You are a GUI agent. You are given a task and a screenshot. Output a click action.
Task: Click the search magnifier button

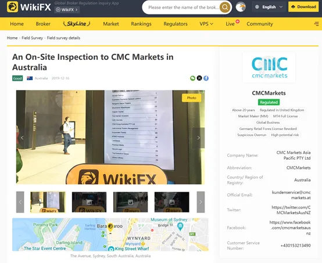click(225, 8)
